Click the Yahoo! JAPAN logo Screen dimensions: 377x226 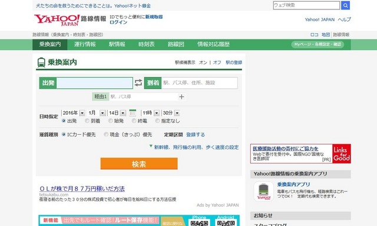click(57, 20)
